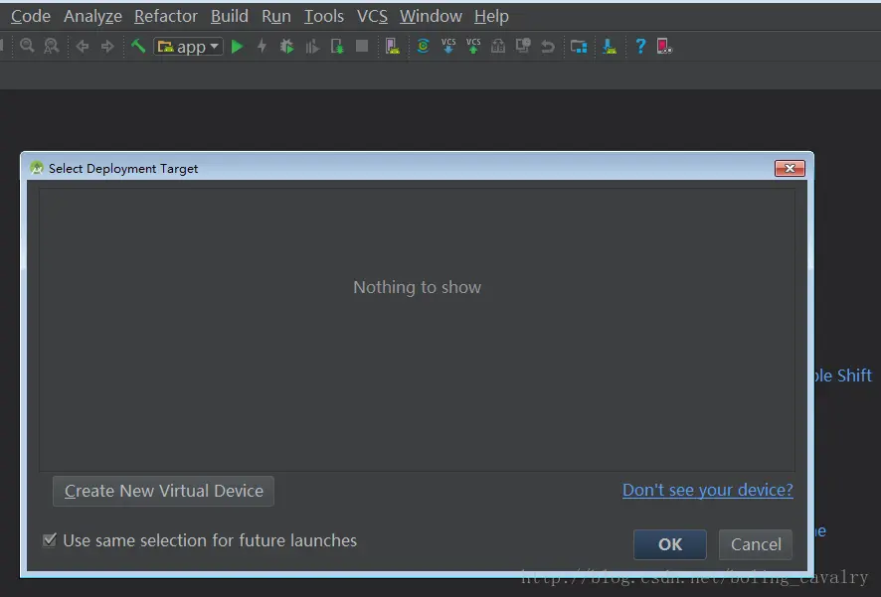Screen dimensions: 881x597
Task: Click the Create New Virtual Device button
Action: pyautogui.click(x=163, y=491)
